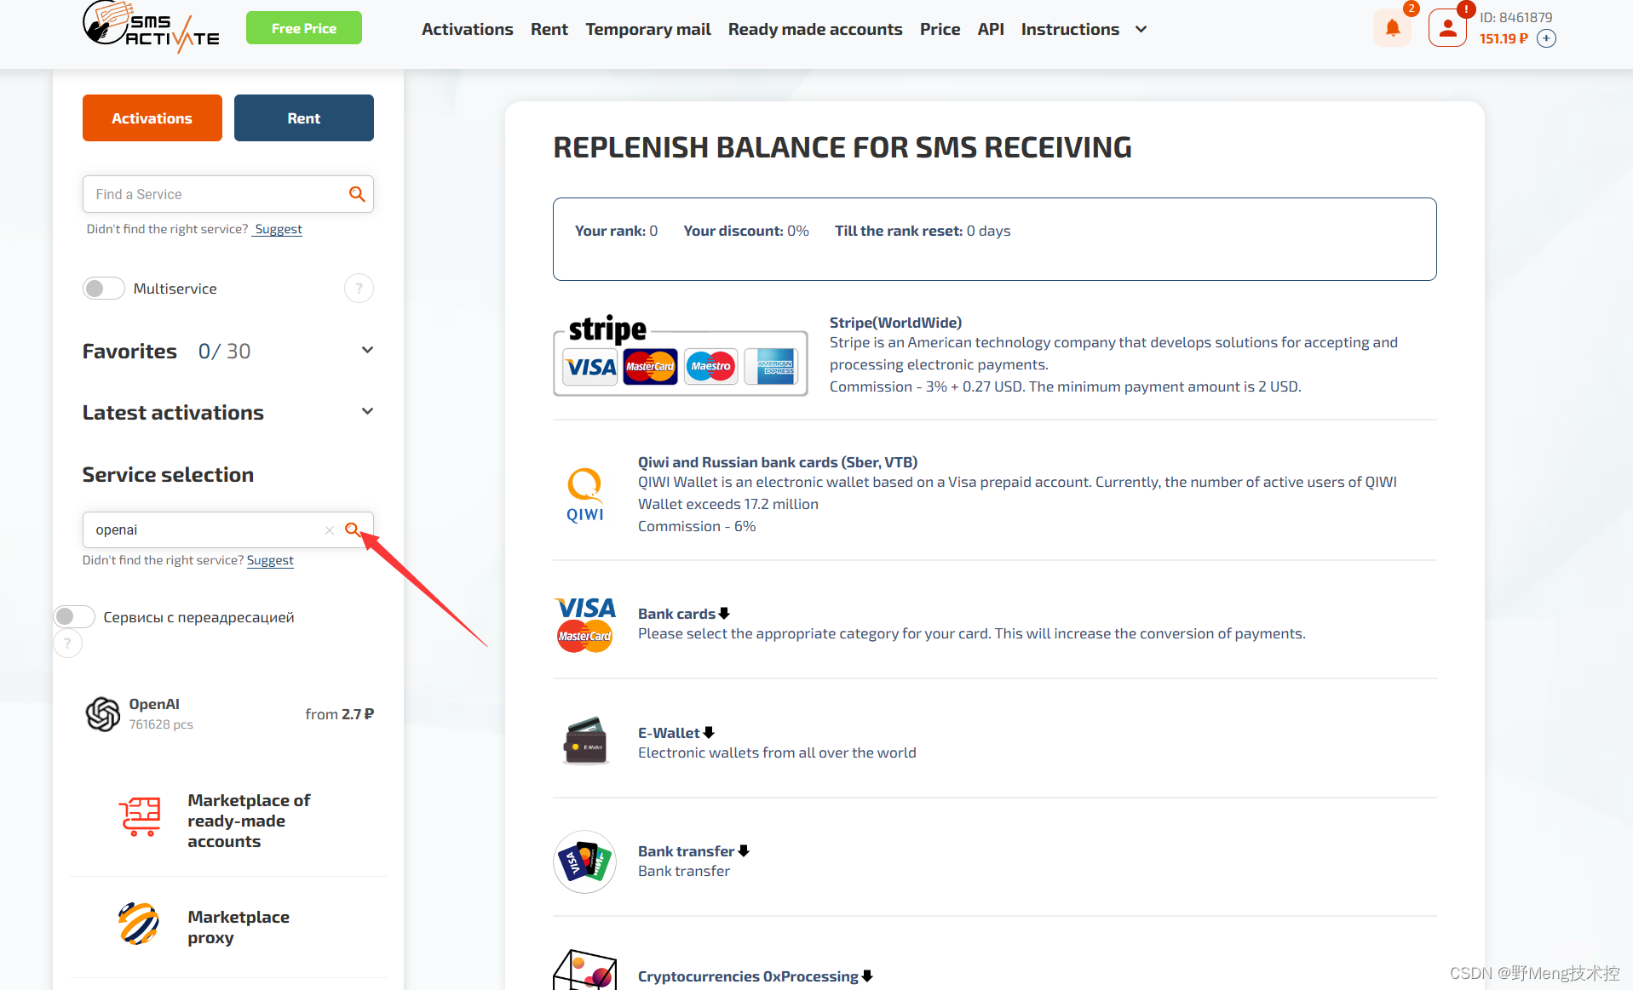The width and height of the screenshot is (1633, 990).
Task: Click the plus icon to add balance
Action: pos(1547,38)
